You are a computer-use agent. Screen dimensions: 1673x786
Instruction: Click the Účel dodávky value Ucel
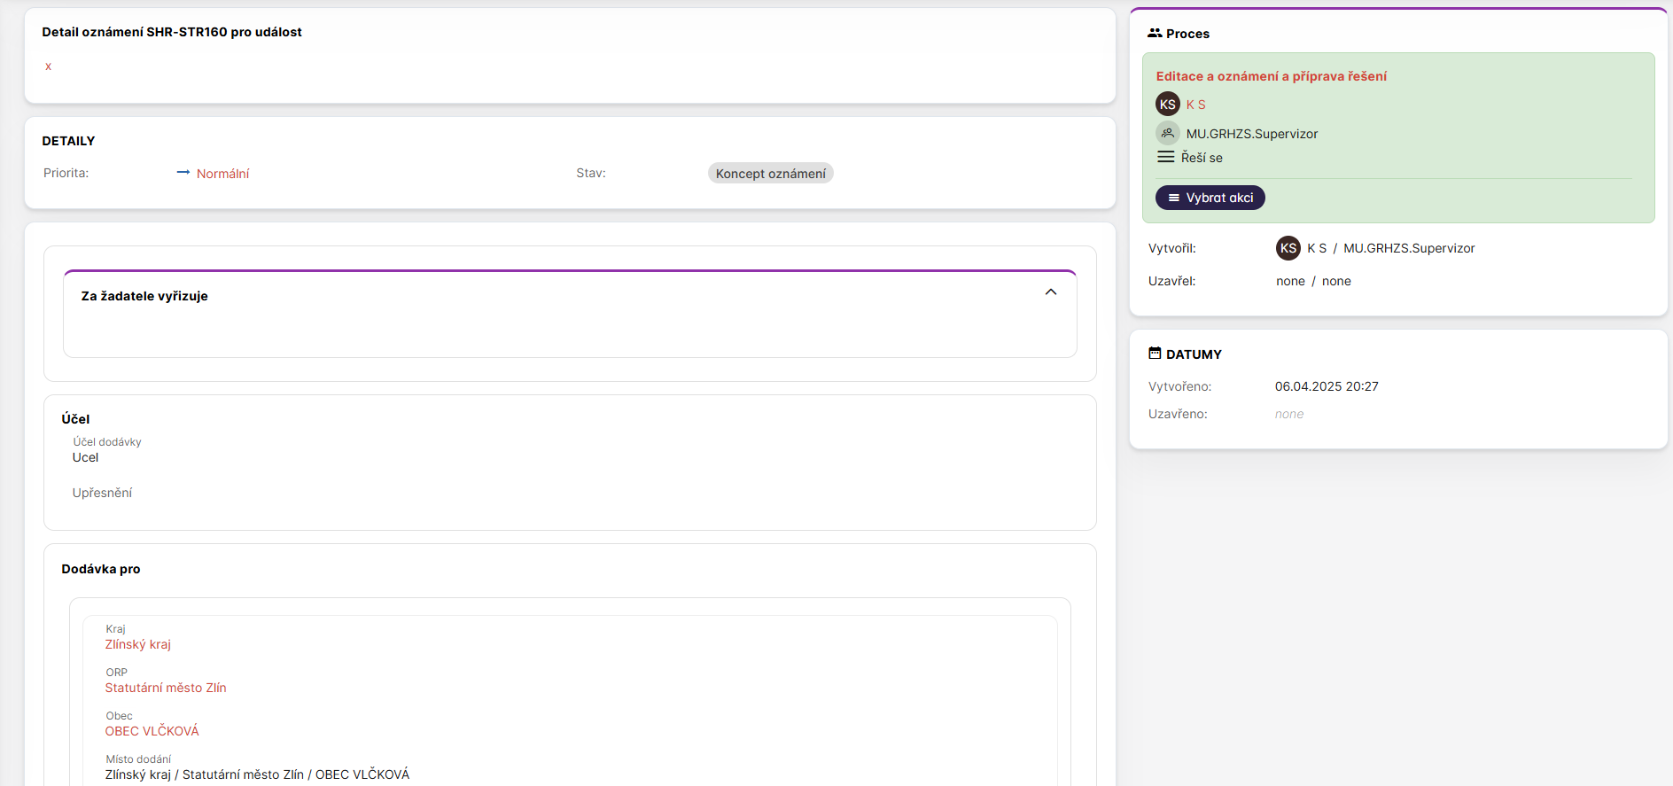pos(85,457)
